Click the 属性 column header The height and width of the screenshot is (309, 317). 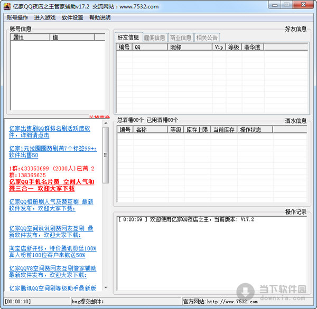pyautogui.click(x=30, y=37)
